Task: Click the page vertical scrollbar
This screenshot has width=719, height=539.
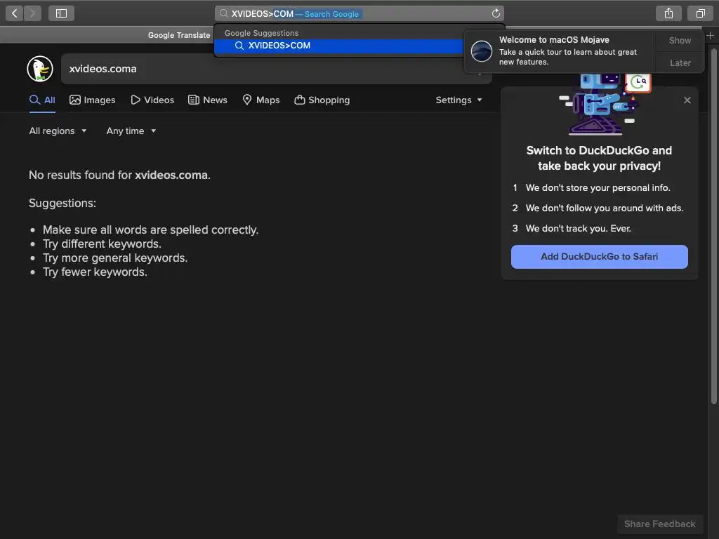Action: 713,225
